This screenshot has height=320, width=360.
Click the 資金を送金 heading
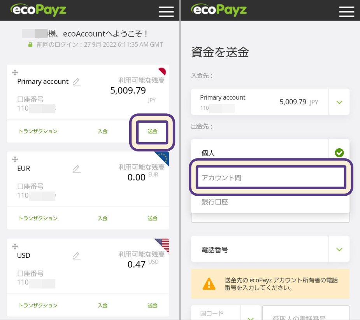pos(220,52)
